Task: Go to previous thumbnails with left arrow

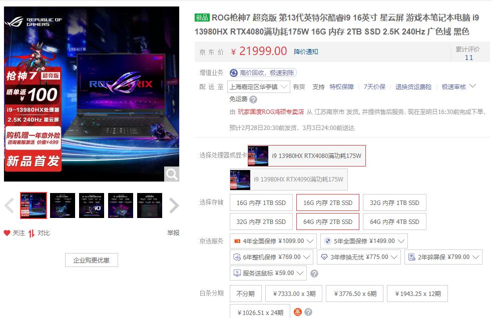Action: tap(10, 205)
